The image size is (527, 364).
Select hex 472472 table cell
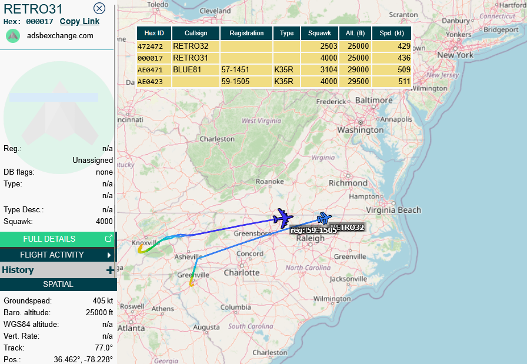154,46
